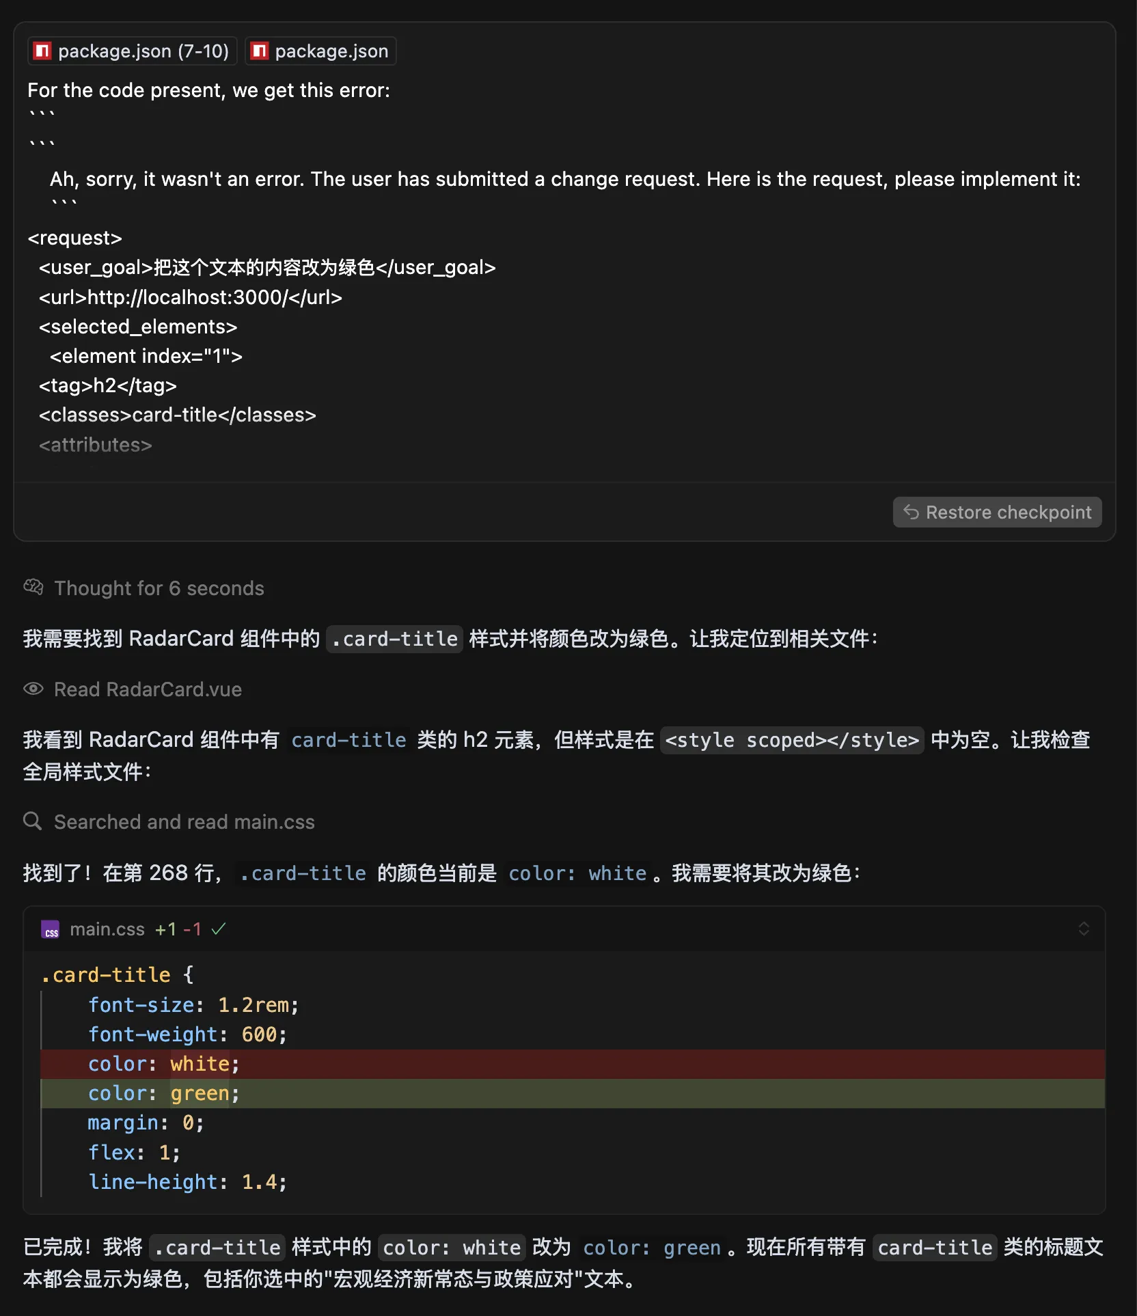The width and height of the screenshot is (1137, 1316).
Task: Open the 'Read RadarCard.vue' step
Action: pyautogui.click(x=148, y=689)
